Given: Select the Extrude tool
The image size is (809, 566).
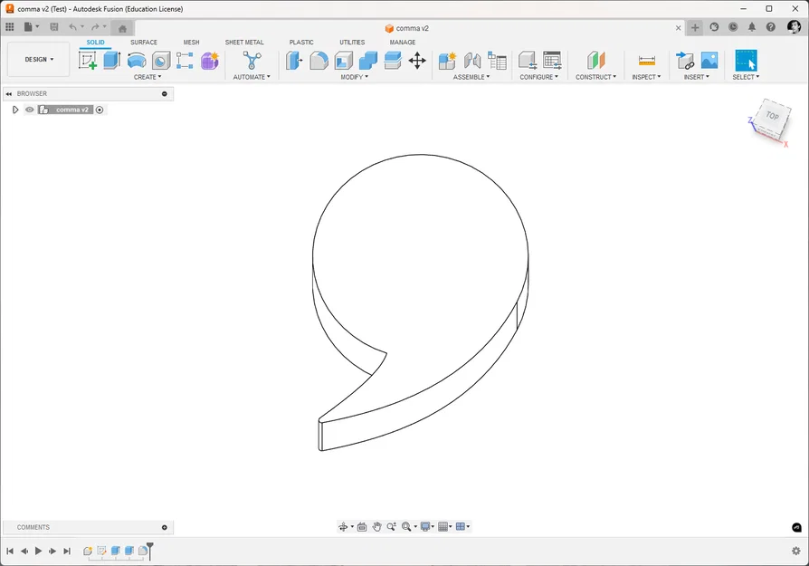Looking at the screenshot, I should 112,61.
